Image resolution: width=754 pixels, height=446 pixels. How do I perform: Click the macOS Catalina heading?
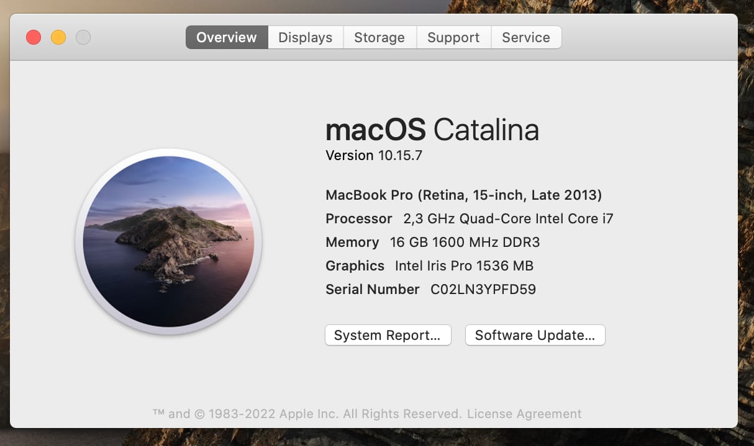[432, 130]
